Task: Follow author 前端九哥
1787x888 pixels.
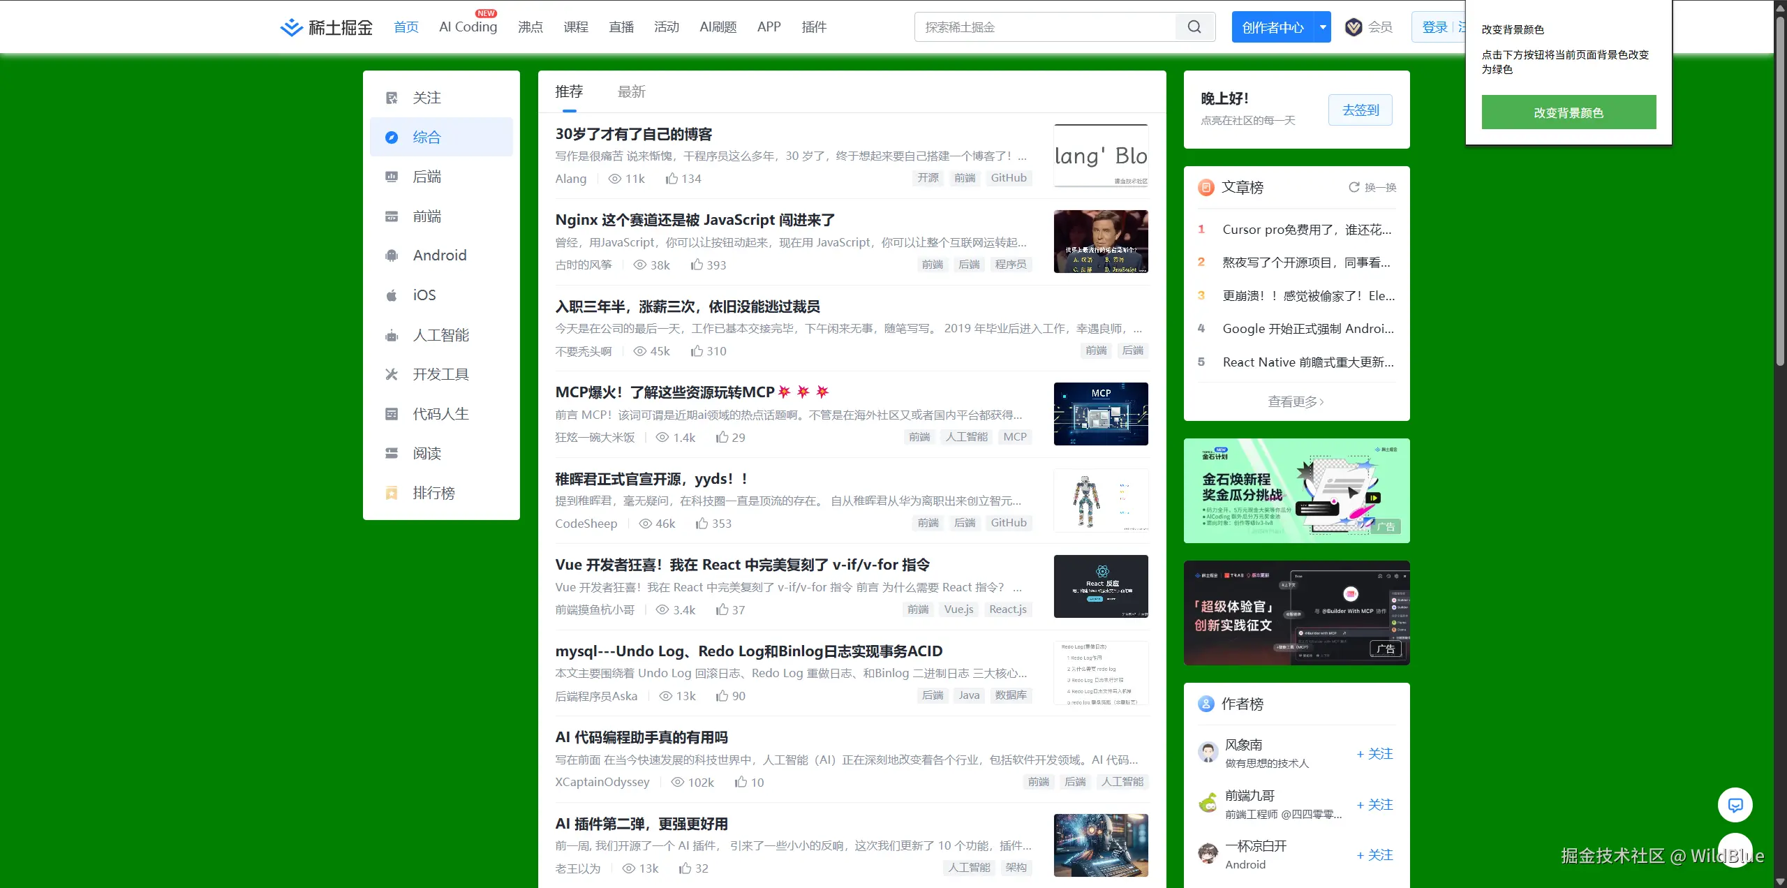Action: coord(1374,805)
